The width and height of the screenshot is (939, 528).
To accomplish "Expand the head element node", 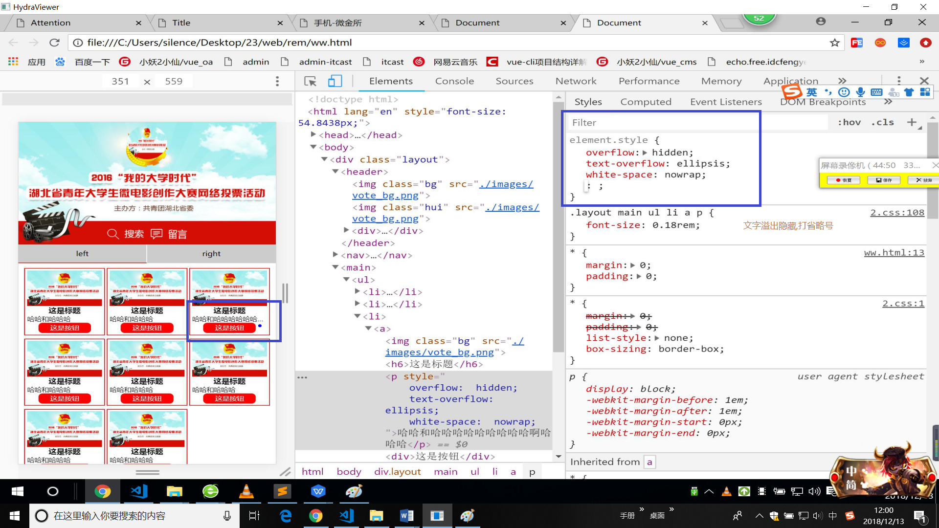I will pyautogui.click(x=313, y=134).
